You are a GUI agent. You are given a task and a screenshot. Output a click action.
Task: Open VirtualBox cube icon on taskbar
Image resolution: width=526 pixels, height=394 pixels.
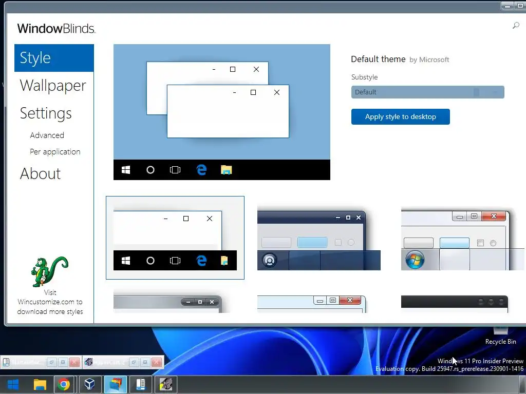(x=89, y=384)
